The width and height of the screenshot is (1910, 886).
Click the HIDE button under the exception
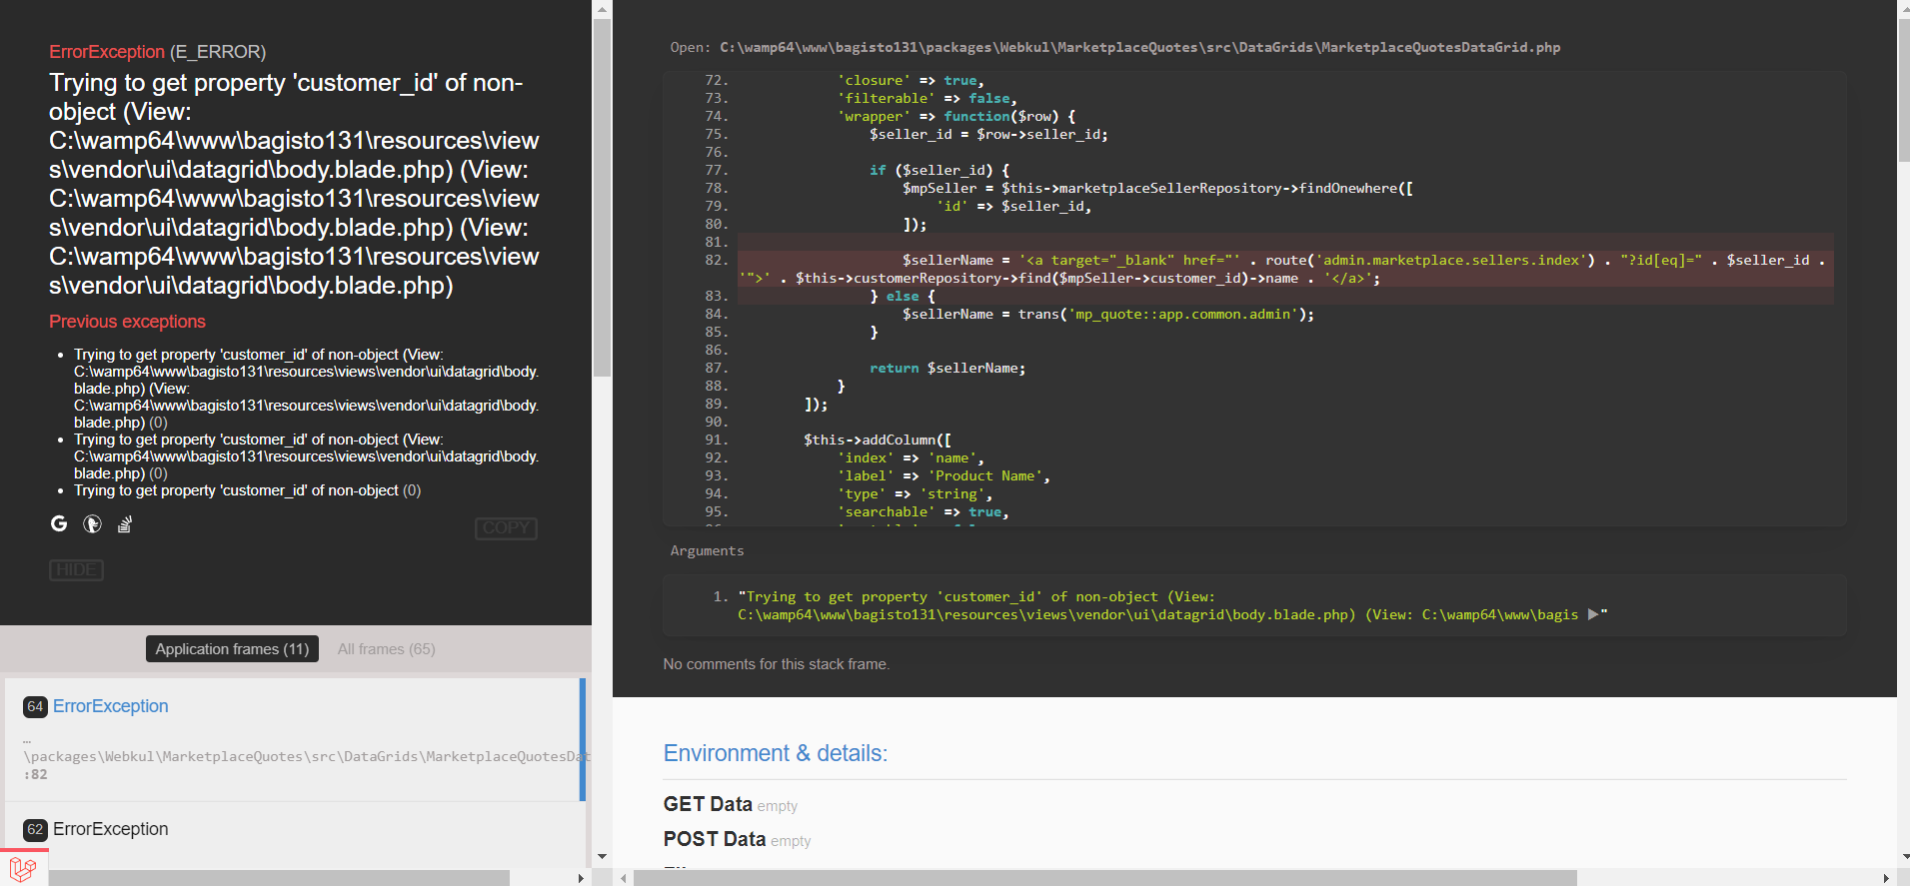pyautogui.click(x=76, y=569)
